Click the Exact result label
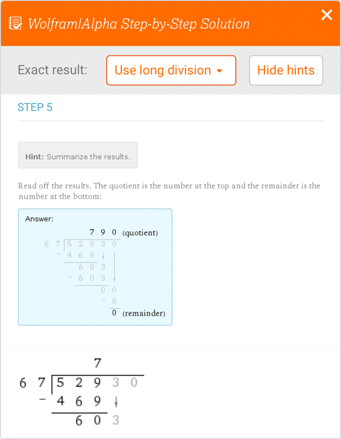Viewport: 341px width, 439px height. [53, 70]
